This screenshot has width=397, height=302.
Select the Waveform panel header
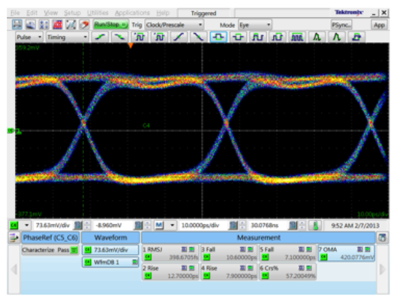click(x=110, y=238)
